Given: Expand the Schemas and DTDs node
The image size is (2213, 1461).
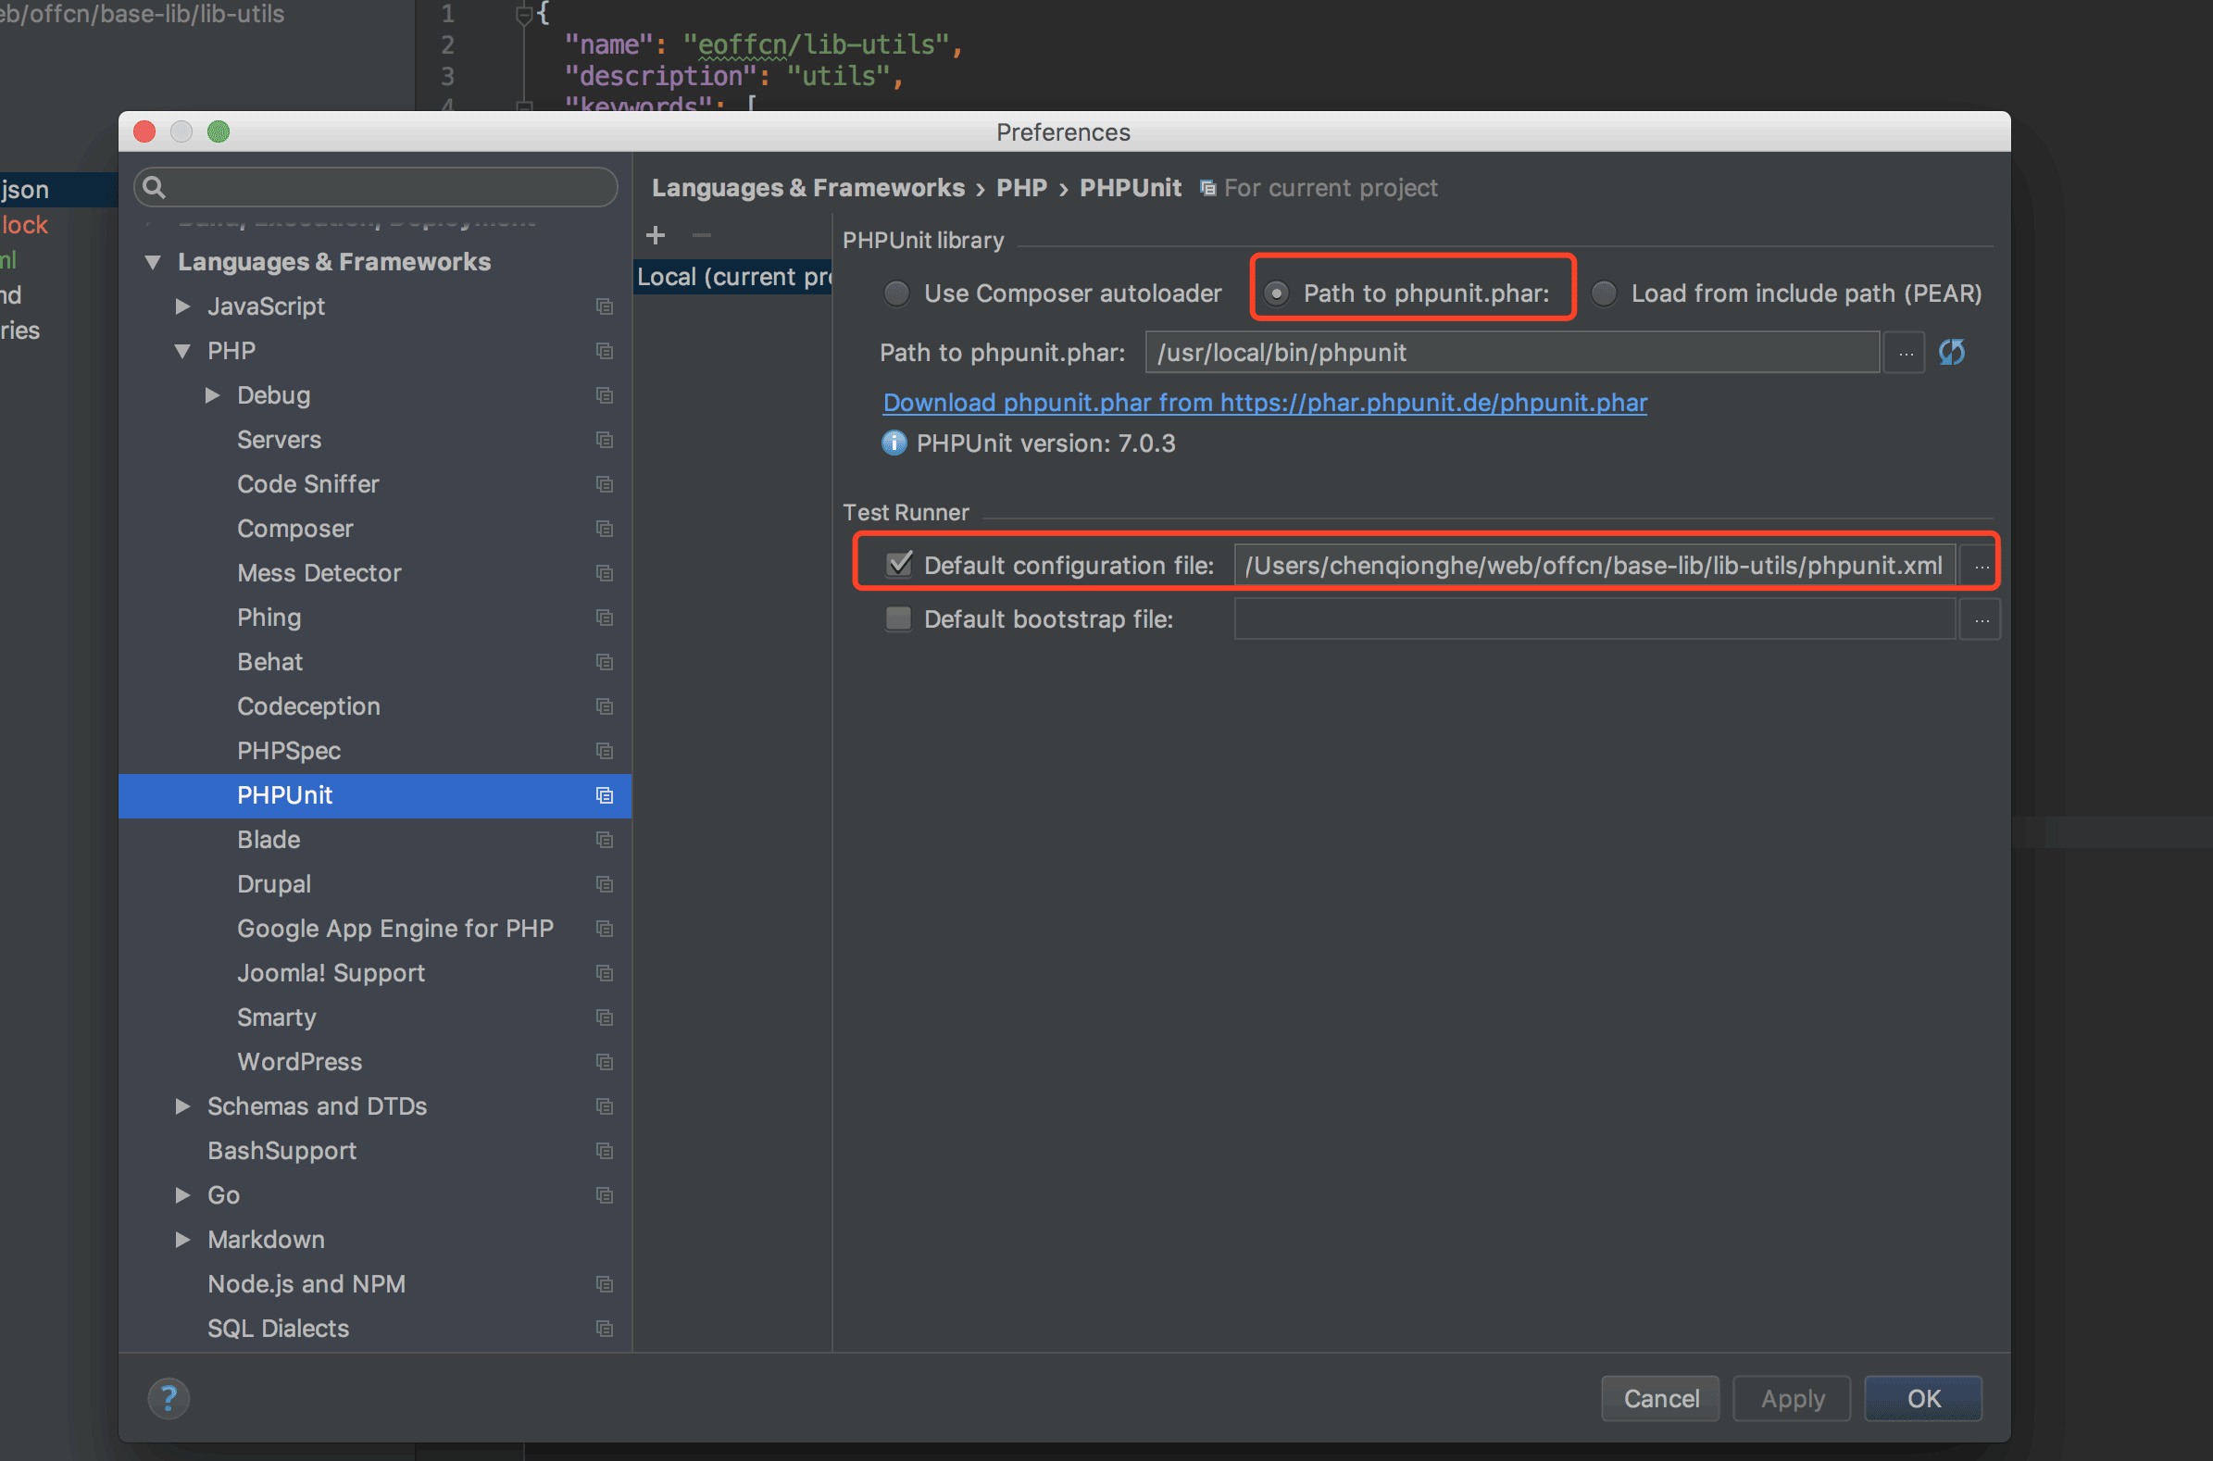Looking at the screenshot, I should click(182, 1106).
